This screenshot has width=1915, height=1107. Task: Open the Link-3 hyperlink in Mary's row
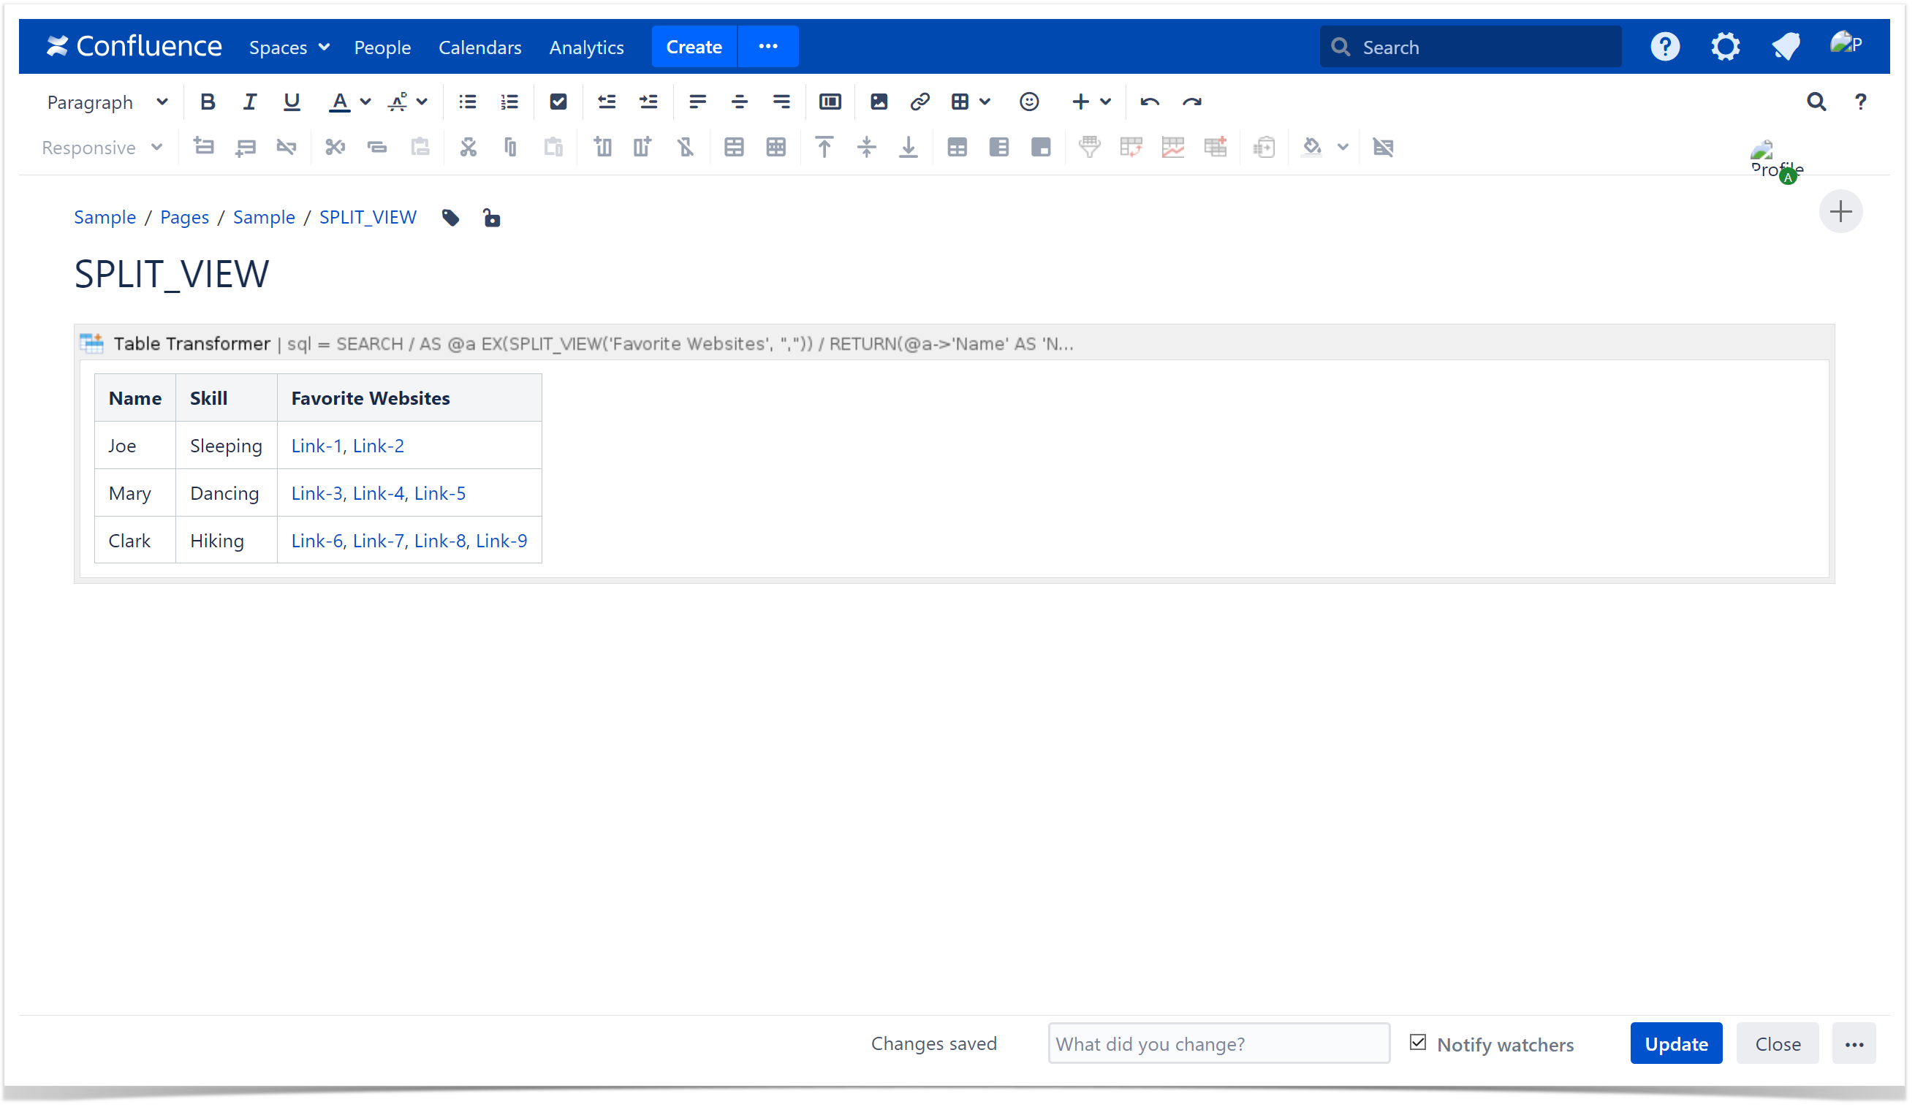317,493
